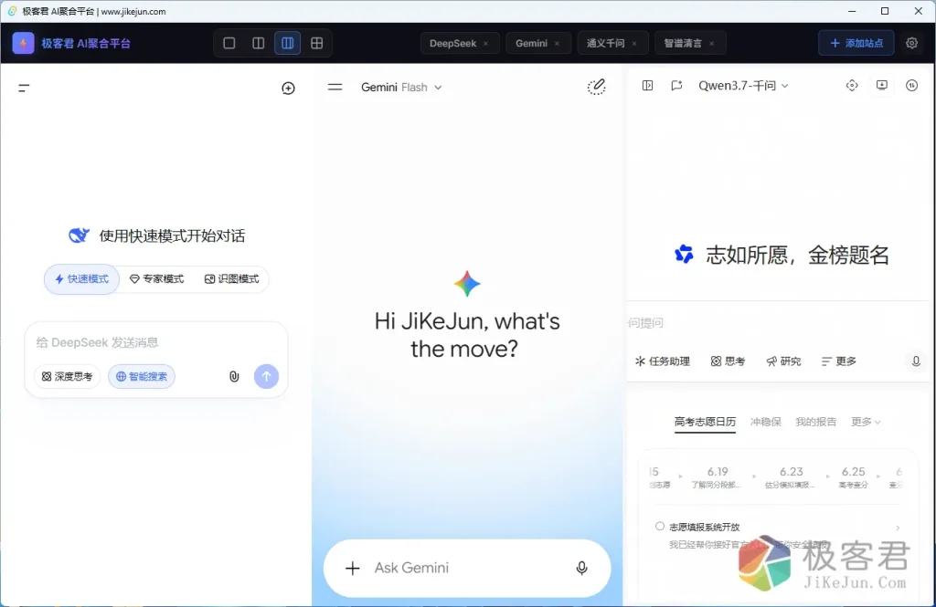Toggle 深度思考 in DeepSeek
The image size is (936, 607).
tap(67, 376)
